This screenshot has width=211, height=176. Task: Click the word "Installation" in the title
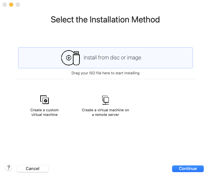109,20
